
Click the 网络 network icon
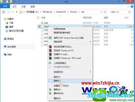[5, 55]
